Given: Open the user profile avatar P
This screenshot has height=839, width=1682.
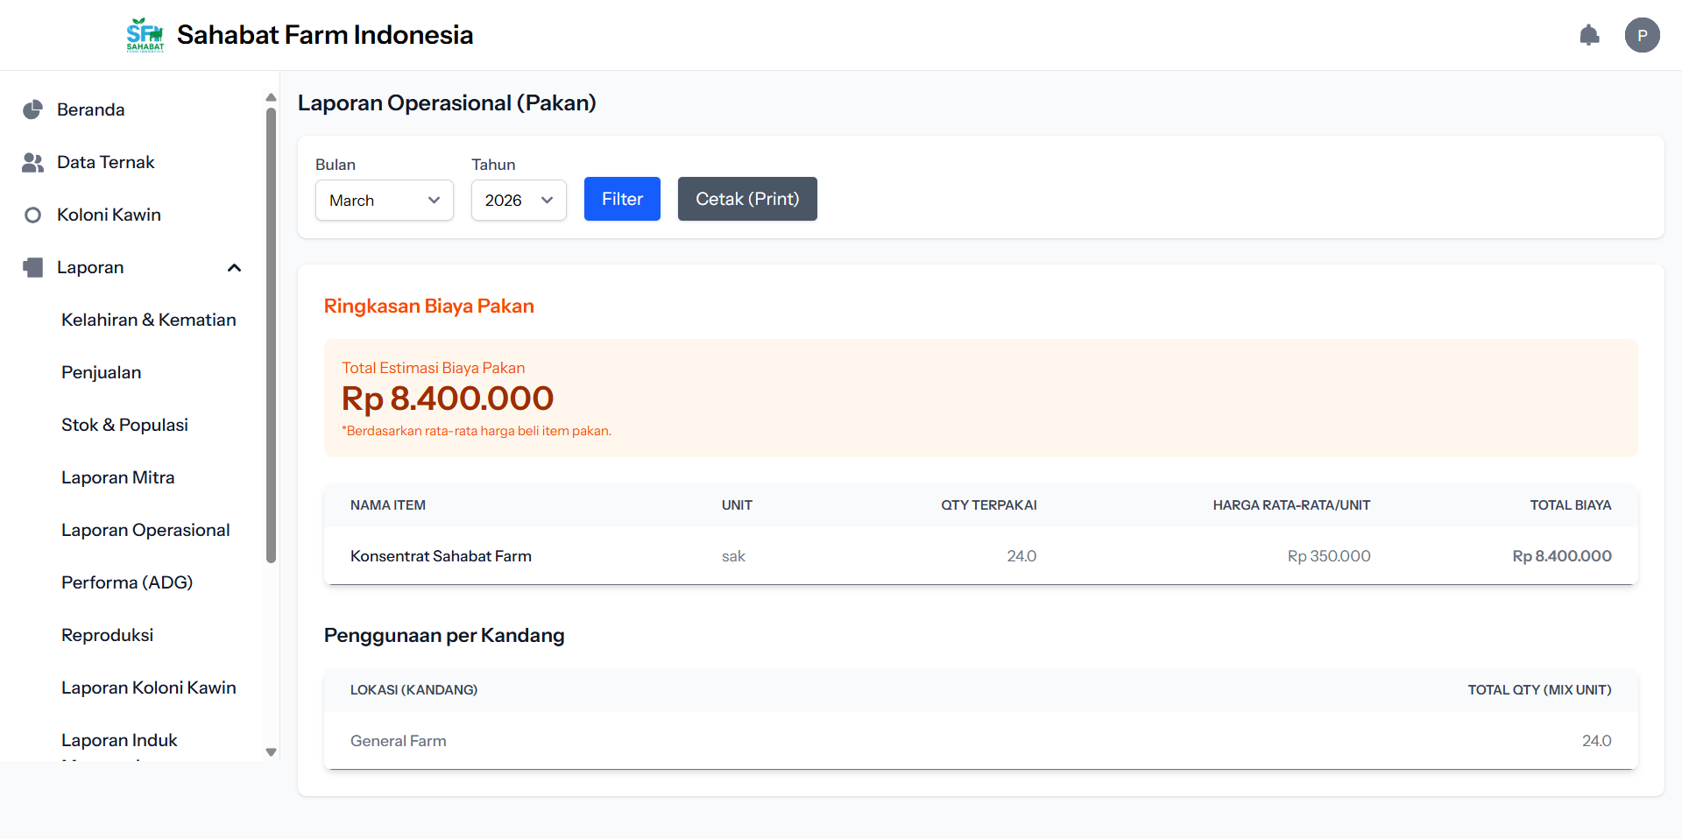Looking at the screenshot, I should tap(1642, 35).
